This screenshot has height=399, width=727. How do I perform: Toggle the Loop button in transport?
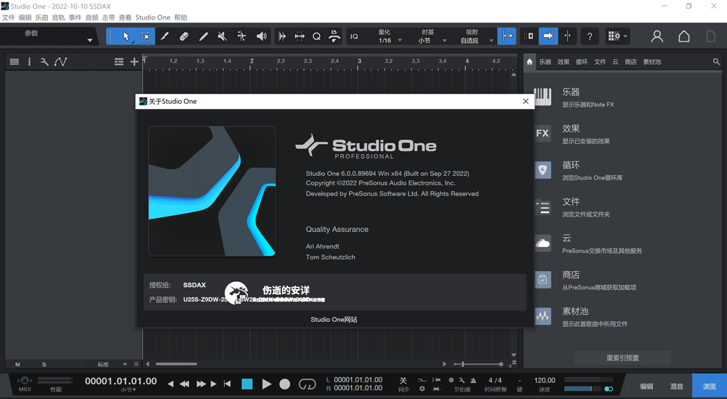(307, 384)
